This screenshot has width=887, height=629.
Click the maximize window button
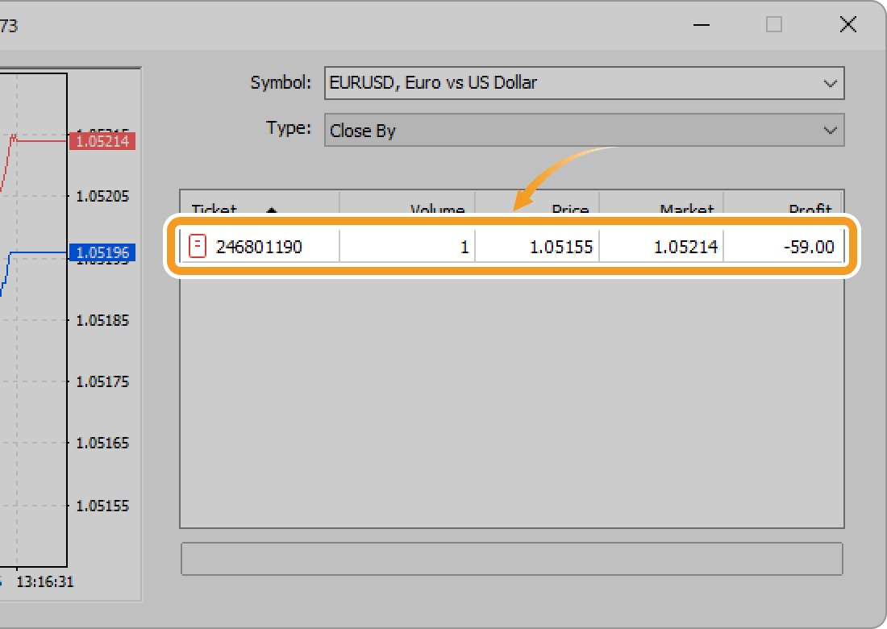pos(774,25)
